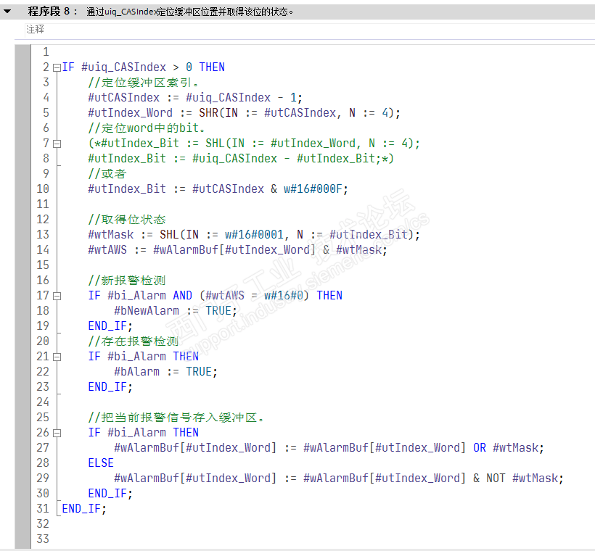This screenshot has width=595, height=551.
Task: Click line number 1 in the gutter
Action: click(x=46, y=52)
